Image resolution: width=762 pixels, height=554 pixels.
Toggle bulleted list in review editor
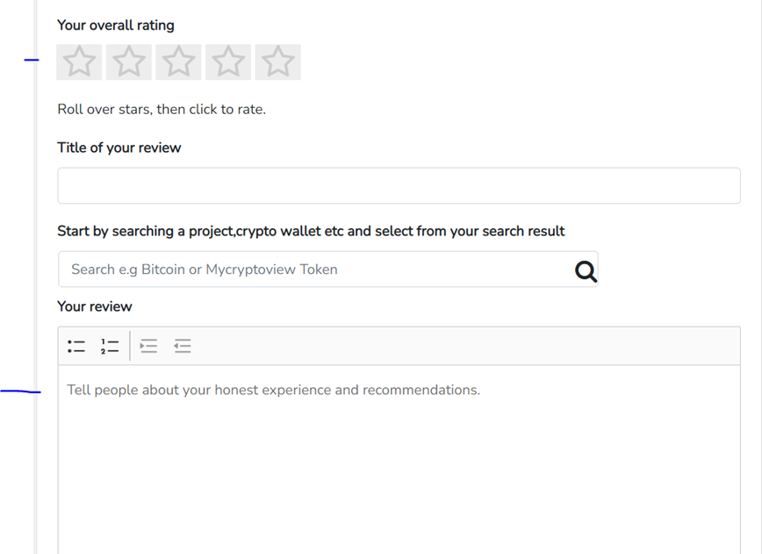76,346
